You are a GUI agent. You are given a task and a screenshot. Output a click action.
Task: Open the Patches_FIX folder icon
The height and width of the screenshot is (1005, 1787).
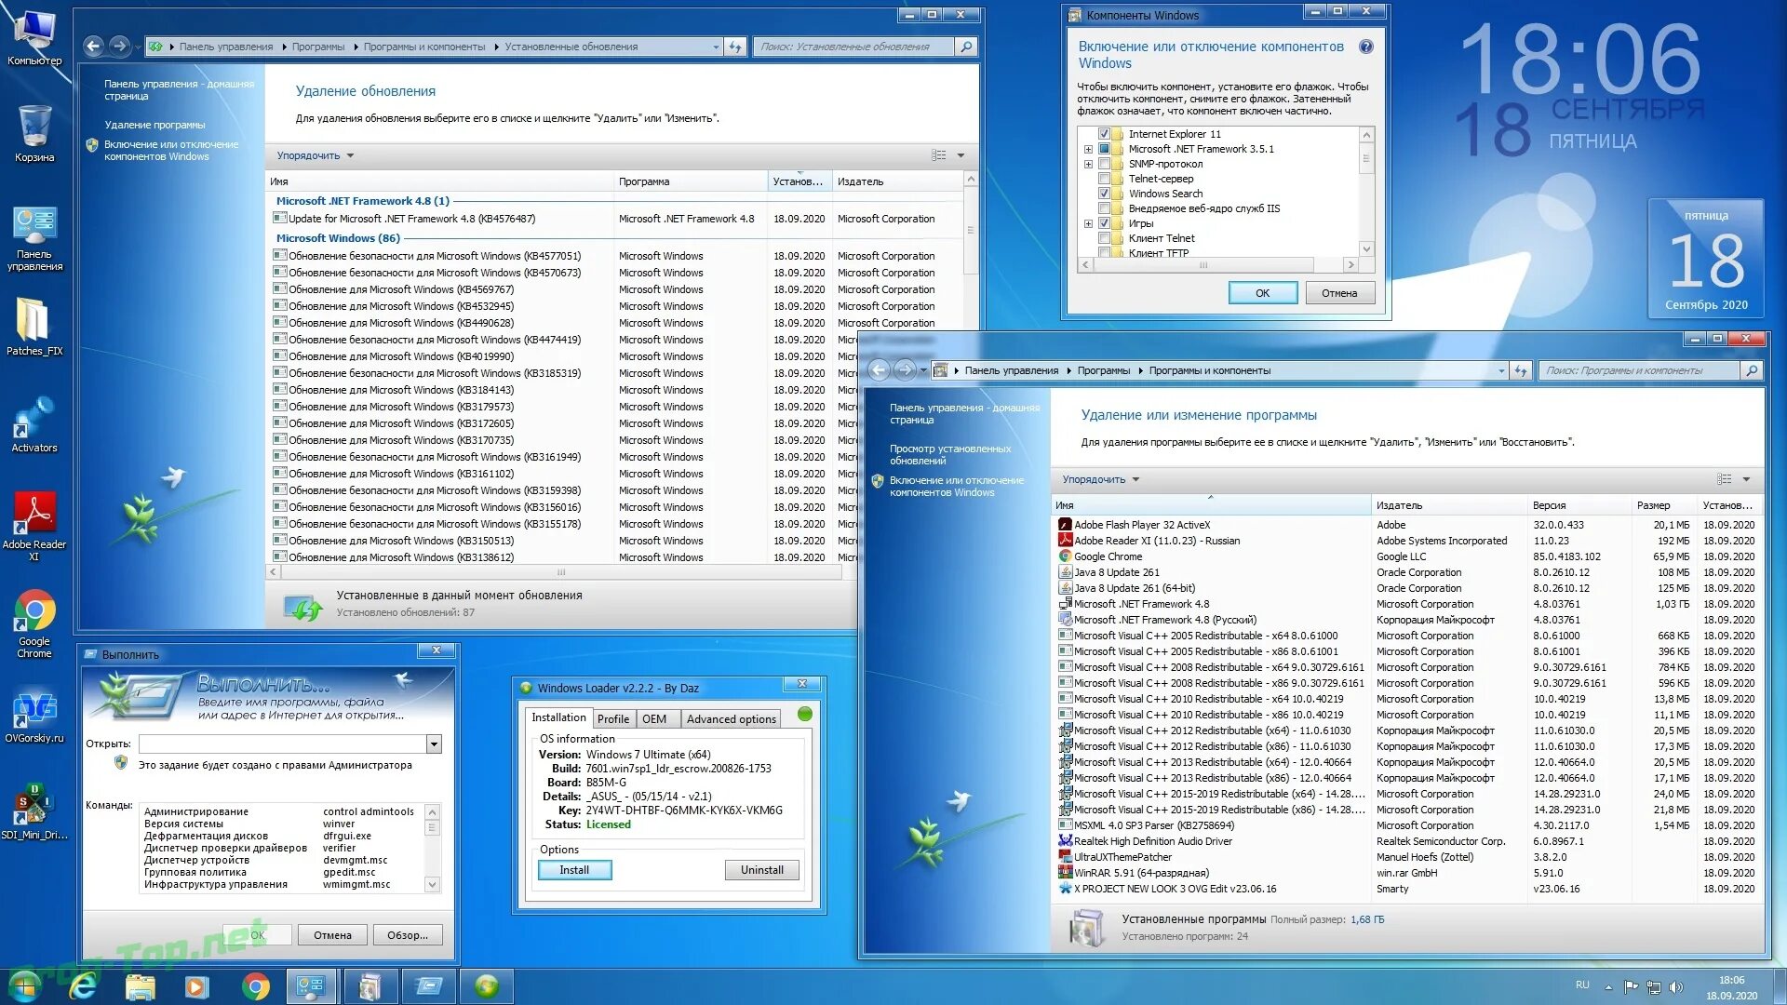coord(34,327)
